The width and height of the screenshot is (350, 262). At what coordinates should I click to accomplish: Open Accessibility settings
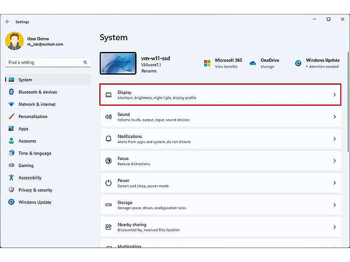(x=48, y=178)
